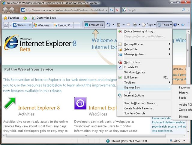
Task: Open the Customize Links favorite
Action: pyautogui.click(x=44, y=18)
